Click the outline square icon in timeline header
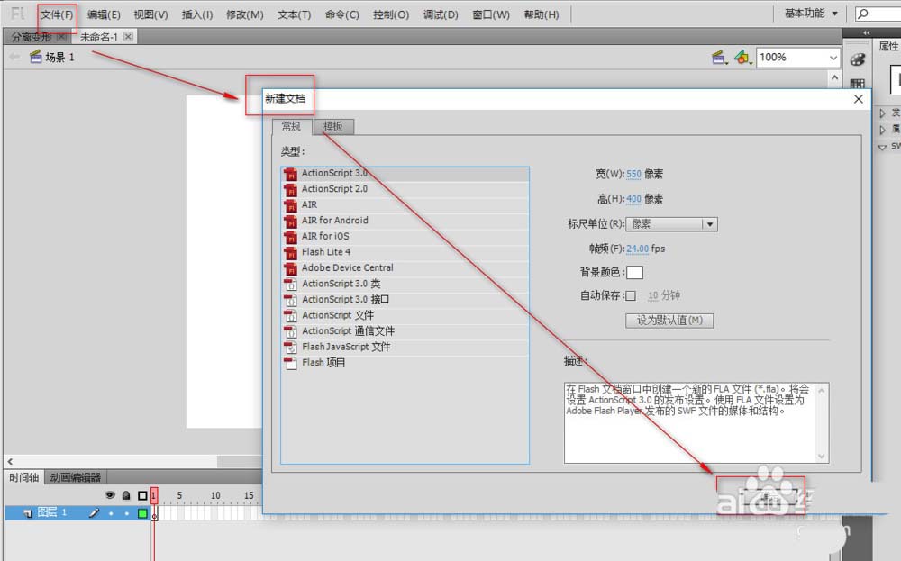The image size is (901, 561). pyautogui.click(x=142, y=495)
